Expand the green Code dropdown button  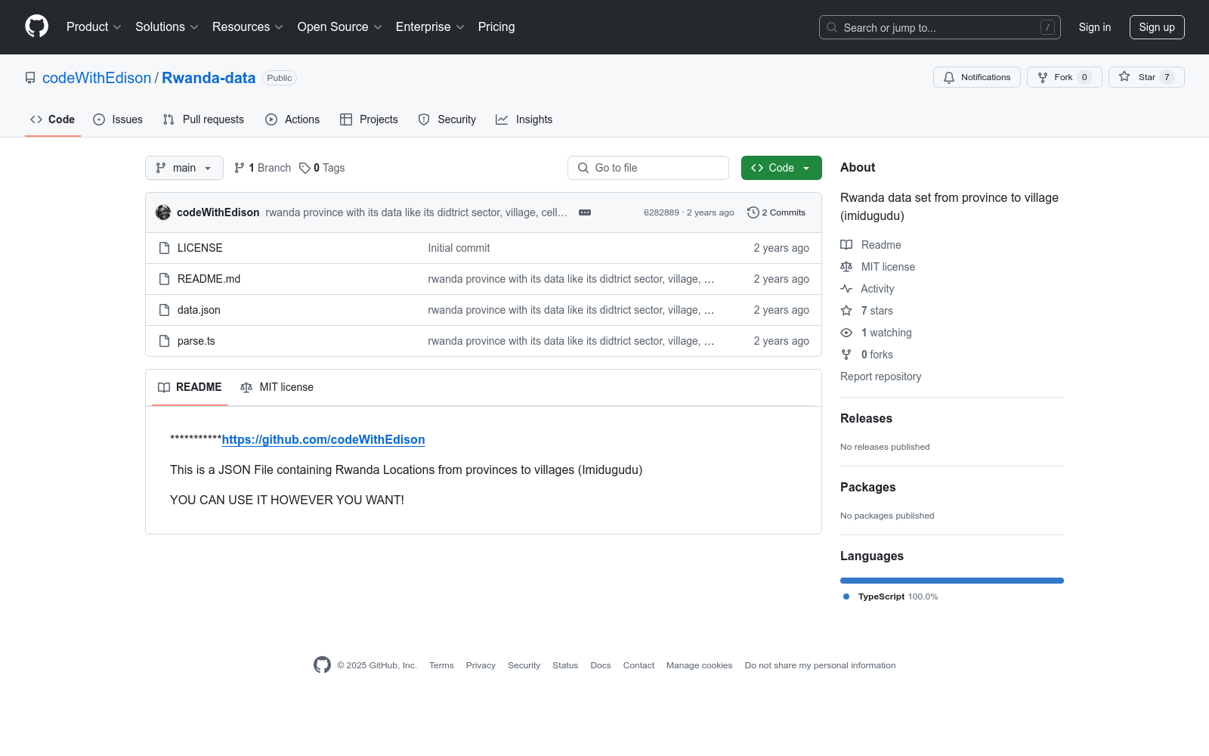(x=781, y=168)
